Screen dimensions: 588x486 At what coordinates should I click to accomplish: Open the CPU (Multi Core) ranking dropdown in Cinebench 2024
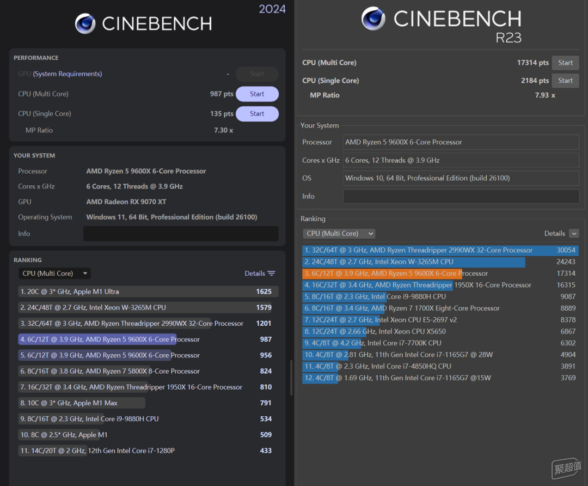tap(55, 273)
